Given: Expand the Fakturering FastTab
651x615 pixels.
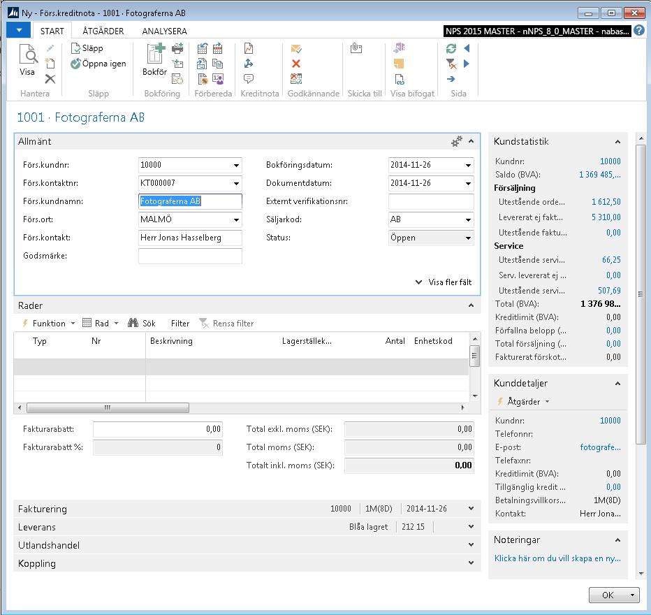Looking at the screenshot, I should pos(471,509).
